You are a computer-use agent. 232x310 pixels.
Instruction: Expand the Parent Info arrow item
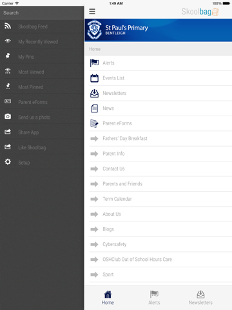click(159, 154)
